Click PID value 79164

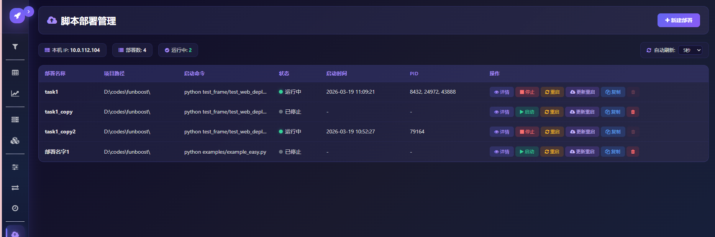point(417,131)
